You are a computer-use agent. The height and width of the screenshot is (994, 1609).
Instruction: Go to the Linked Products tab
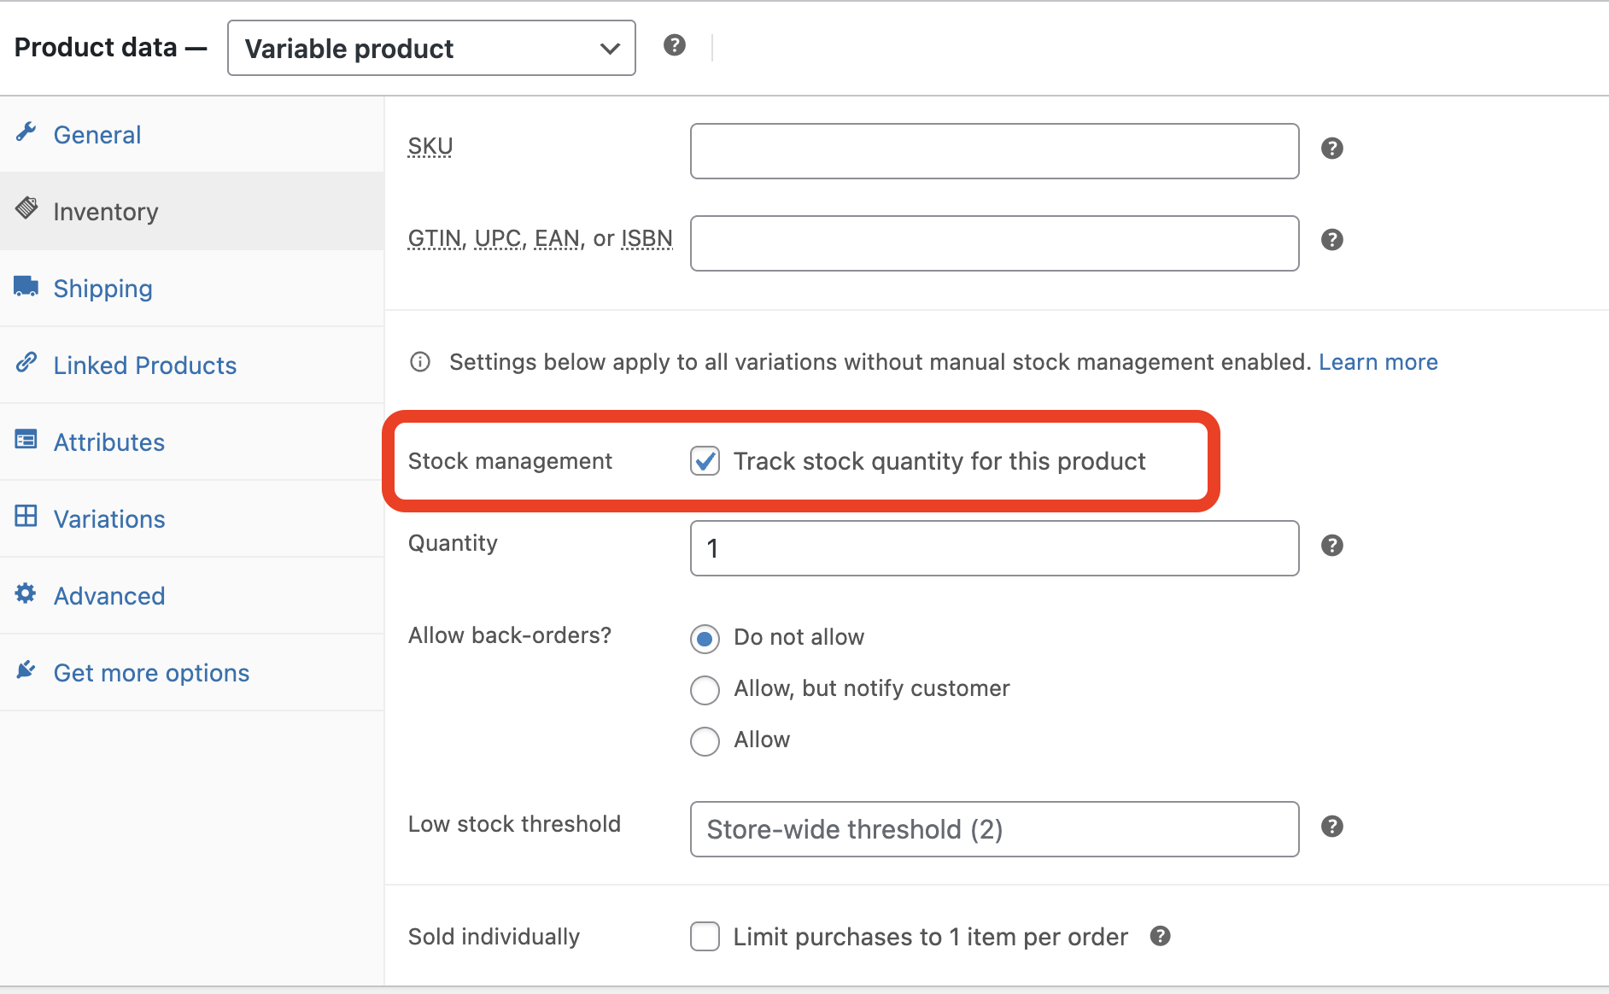click(144, 365)
